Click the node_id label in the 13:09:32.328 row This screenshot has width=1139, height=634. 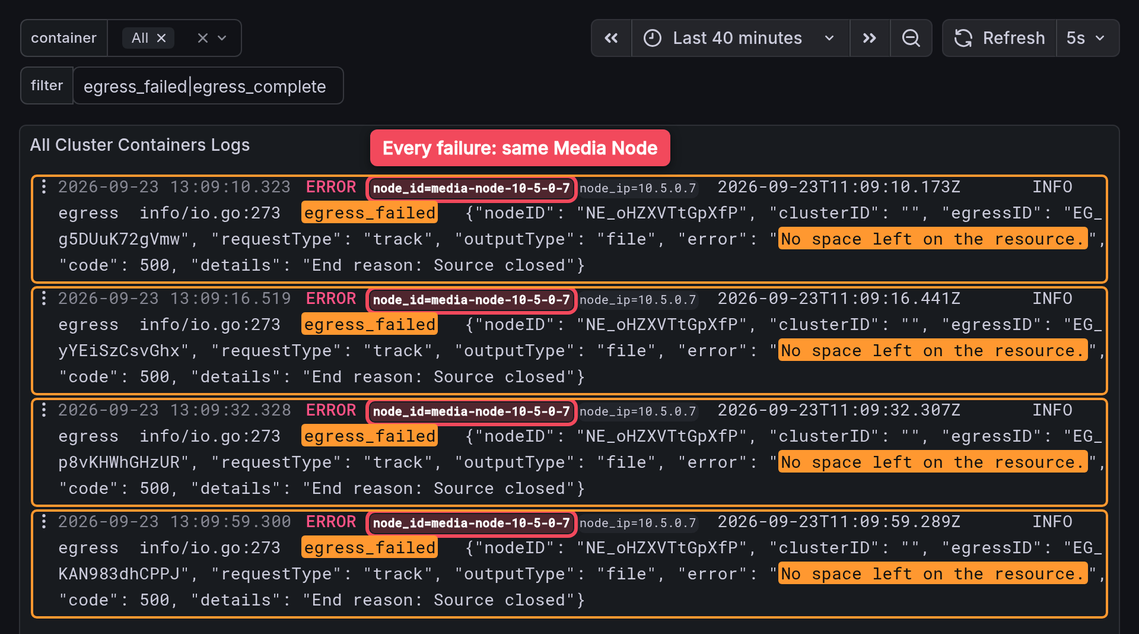[x=472, y=411]
